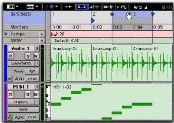
Task: Open MIDI 1 regions track view selector
Action: pyautogui.click(x=21, y=102)
